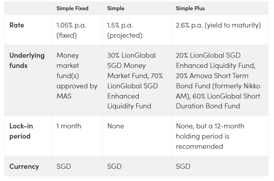Image resolution: width=274 pixels, height=181 pixels.
Task: Click the money market fund(s) approved by MAS cell
Action: pos(77,76)
